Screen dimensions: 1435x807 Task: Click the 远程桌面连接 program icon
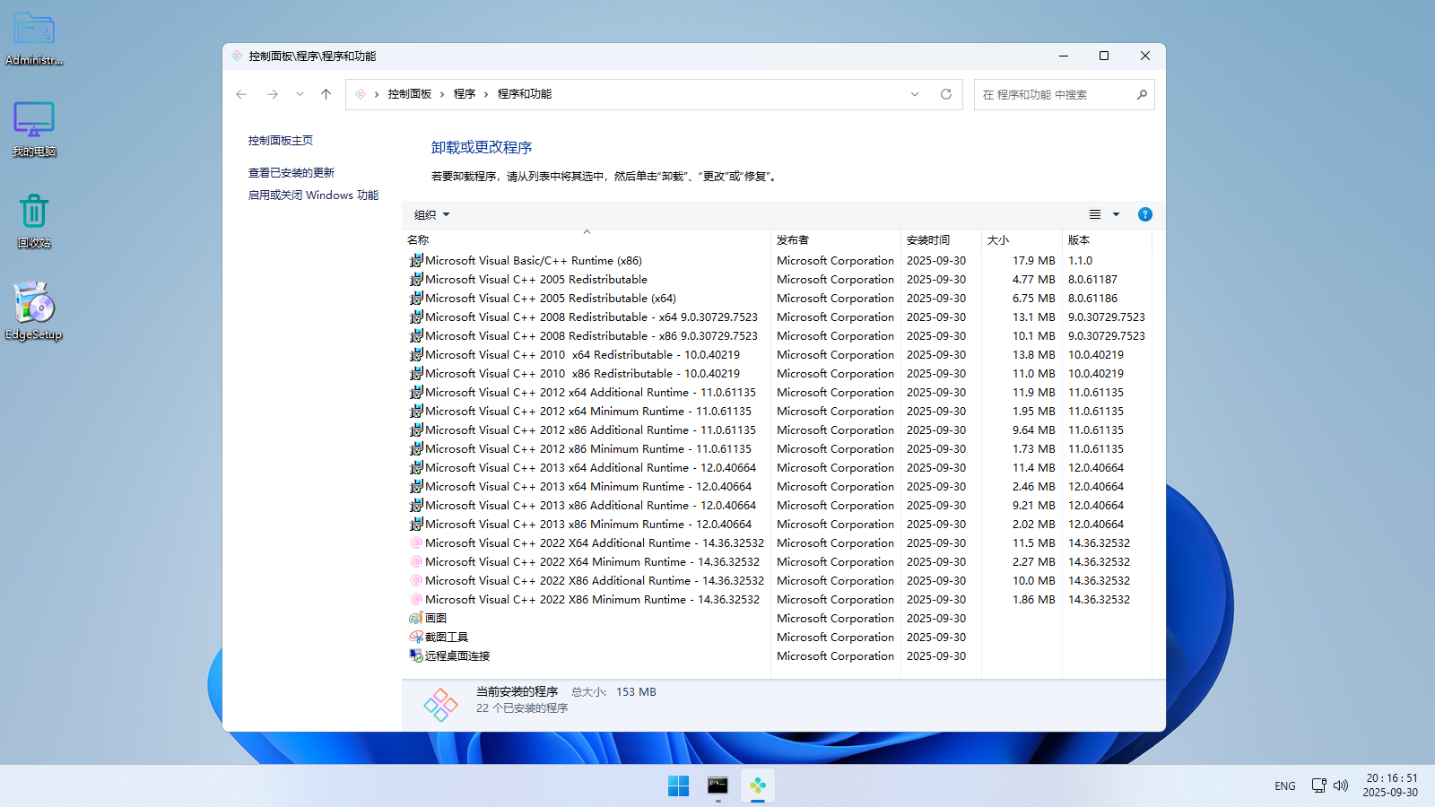416,656
